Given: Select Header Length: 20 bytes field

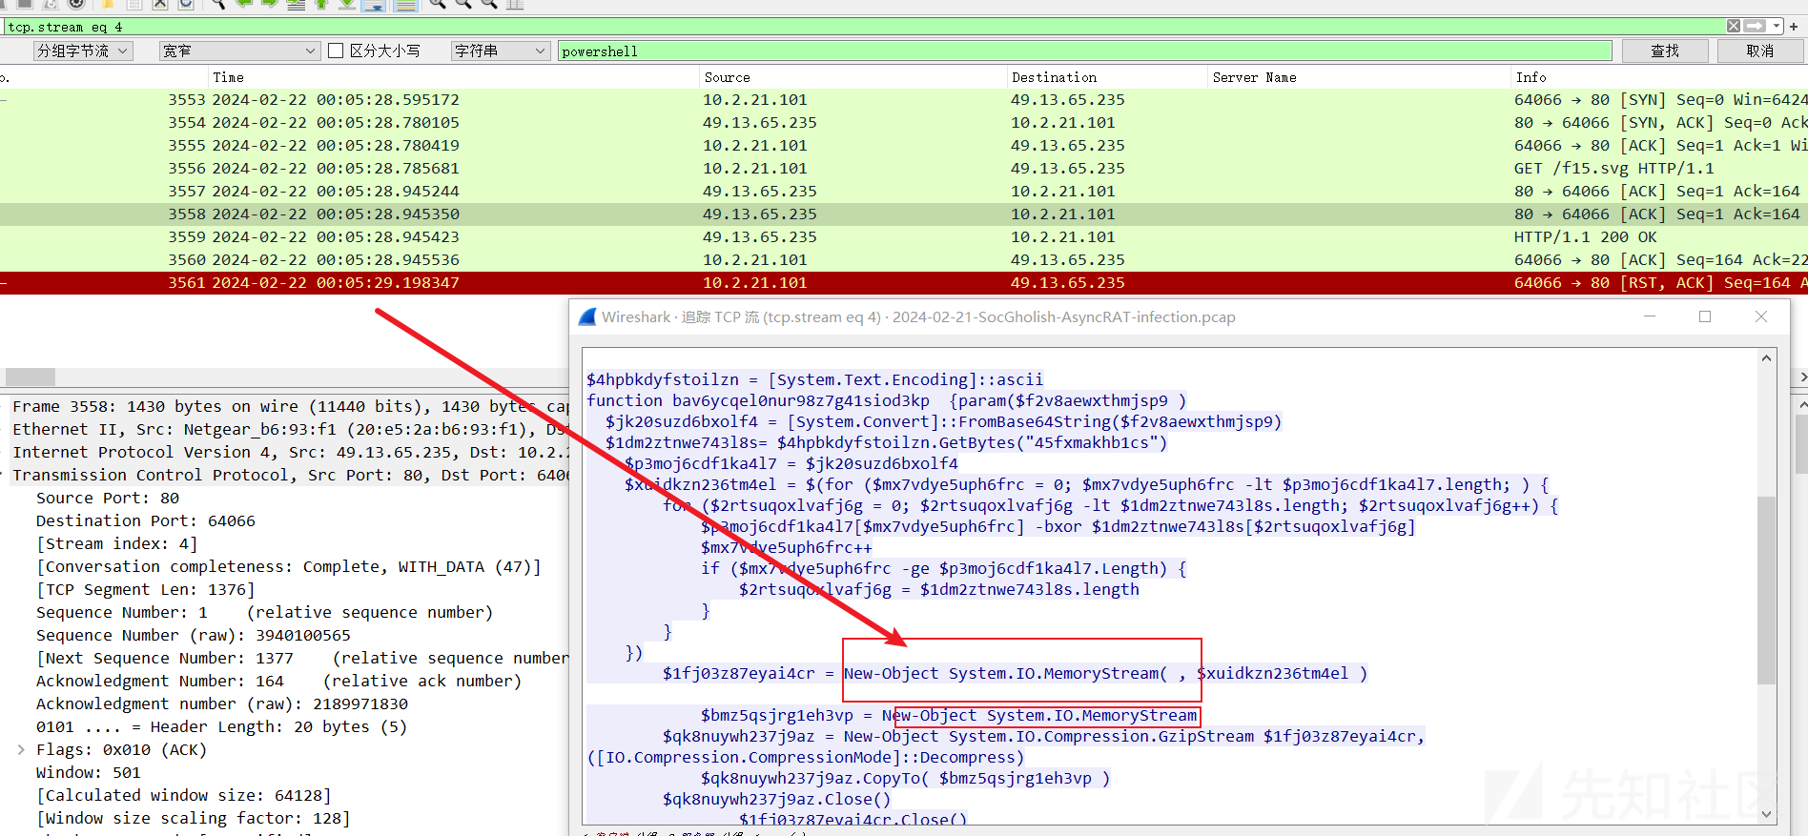Looking at the screenshot, I should click(222, 726).
